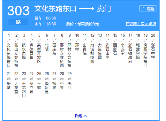Select stop name 商职学院东门

[x=145, y=55]
